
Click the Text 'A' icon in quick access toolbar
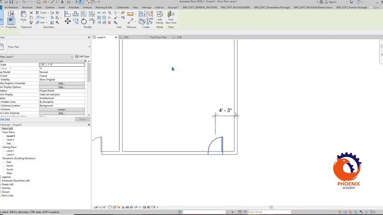click(x=62, y=2)
